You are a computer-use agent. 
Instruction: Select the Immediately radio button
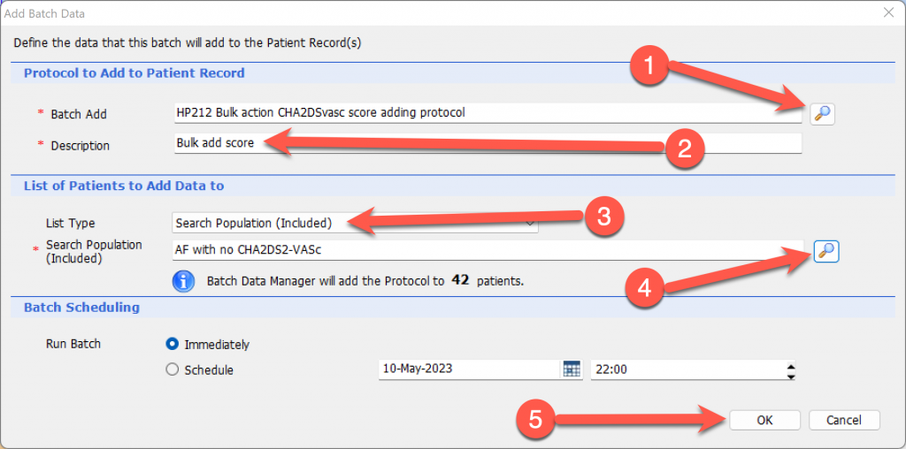(x=172, y=344)
